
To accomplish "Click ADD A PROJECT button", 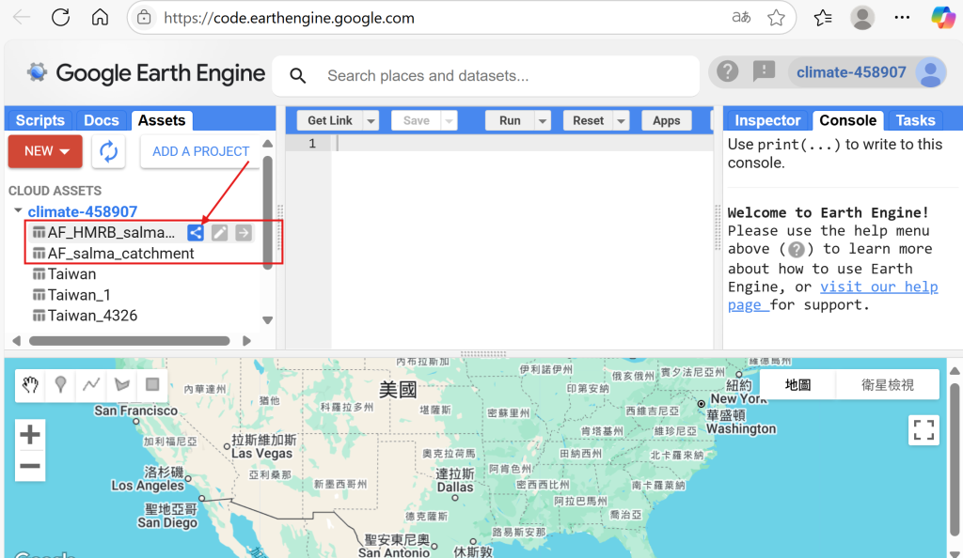I will click(201, 151).
